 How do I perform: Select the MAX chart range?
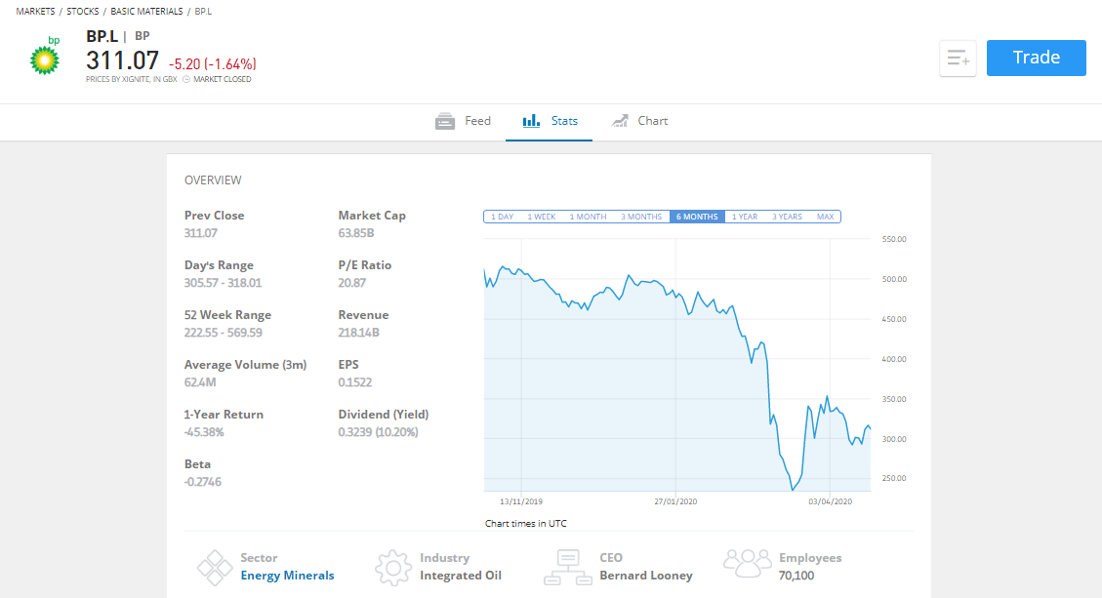tap(825, 217)
